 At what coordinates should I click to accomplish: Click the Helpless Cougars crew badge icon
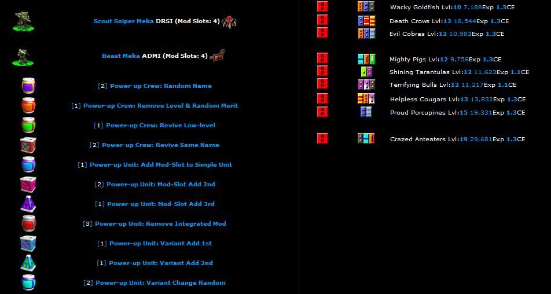point(366,99)
